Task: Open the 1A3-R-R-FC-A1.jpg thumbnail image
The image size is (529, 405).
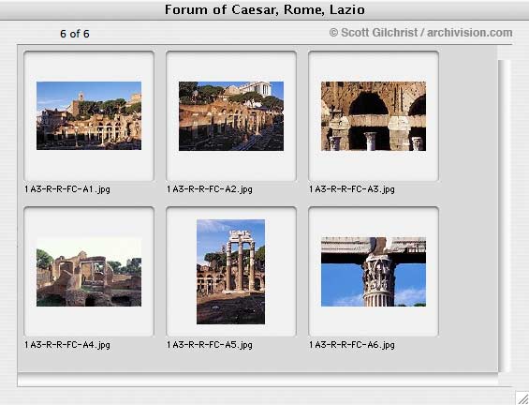Action: pos(89,115)
